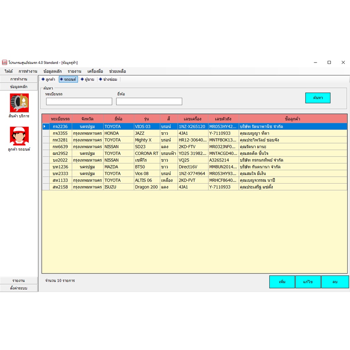Click the ลบ delete button
The image size is (350, 350).
coord(335,282)
